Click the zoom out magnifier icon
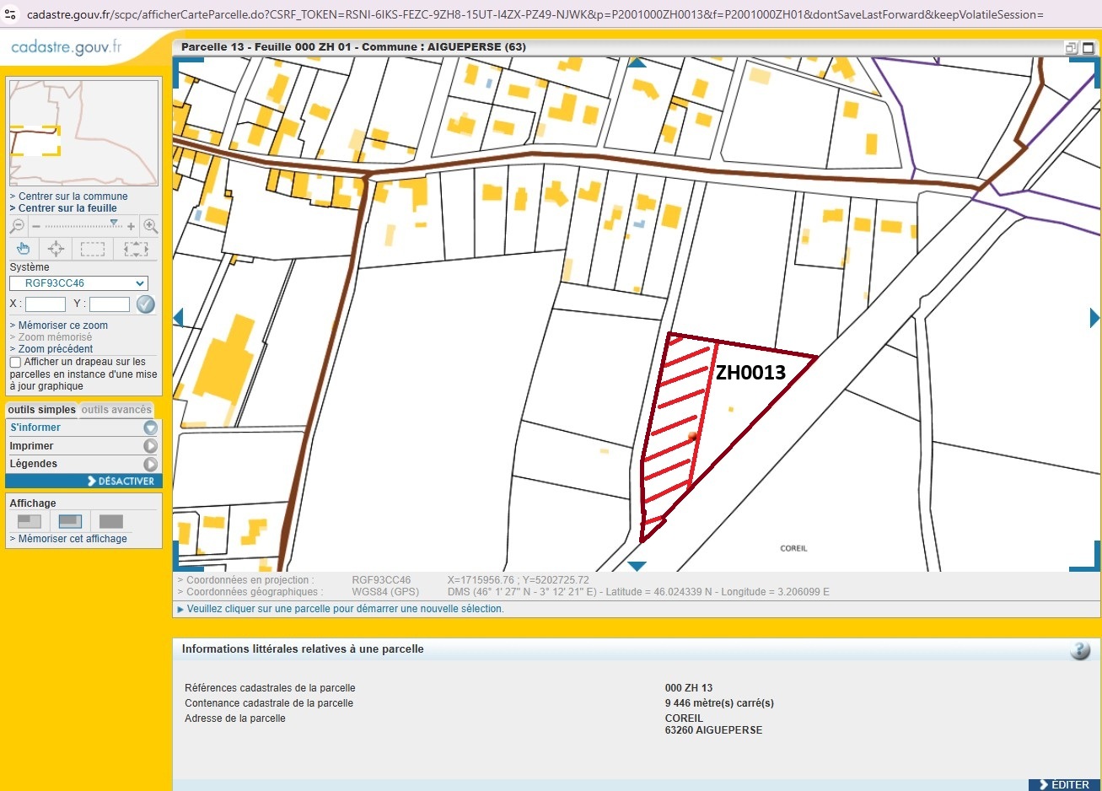1102x791 pixels. click(17, 226)
